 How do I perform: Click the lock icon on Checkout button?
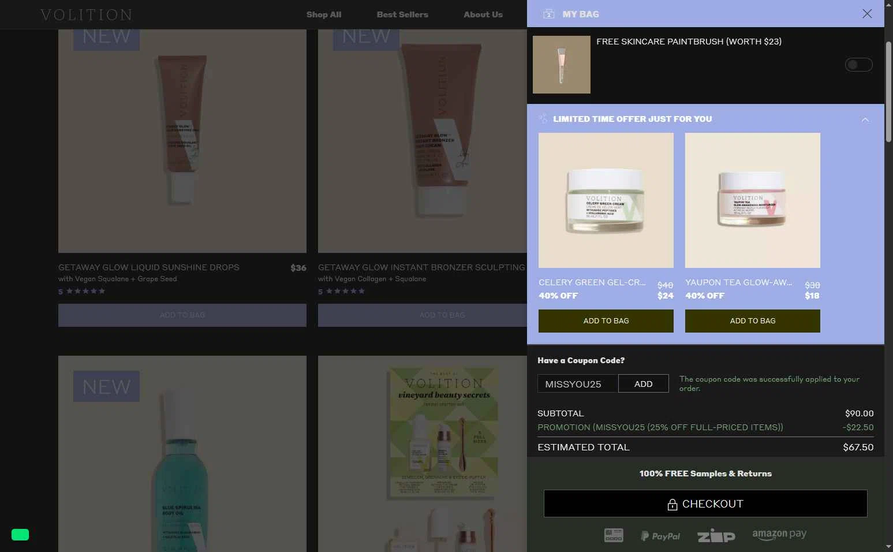point(672,504)
